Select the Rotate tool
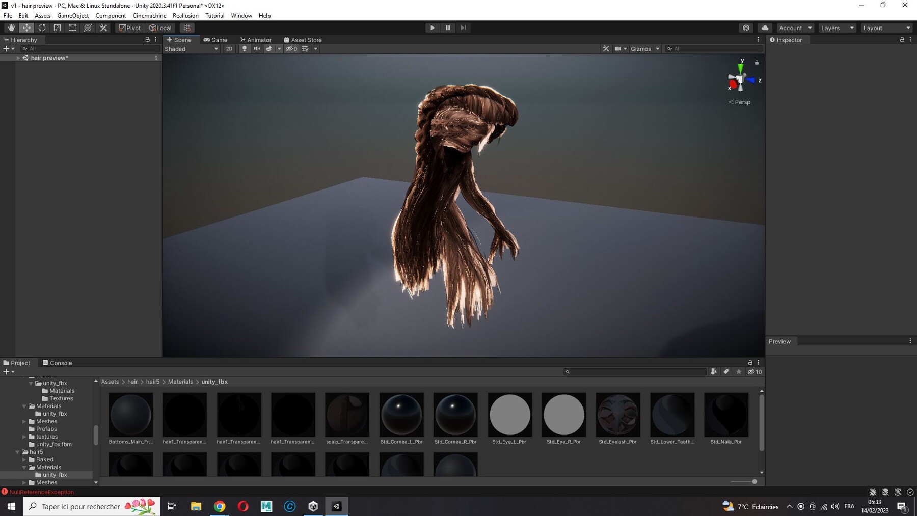This screenshot has height=516, width=917. point(42,28)
